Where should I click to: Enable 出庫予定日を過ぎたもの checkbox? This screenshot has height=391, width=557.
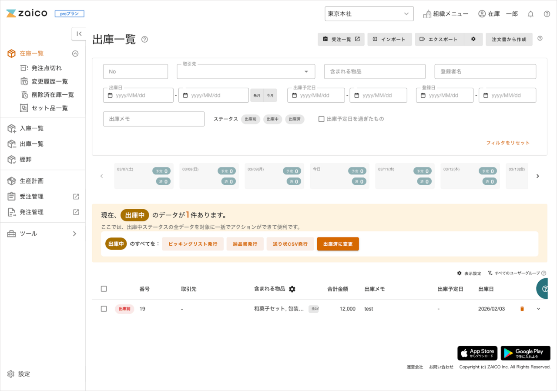pyautogui.click(x=322, y=119)
